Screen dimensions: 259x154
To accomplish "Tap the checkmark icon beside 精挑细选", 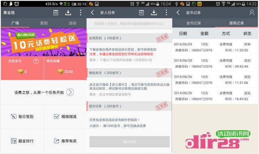I will [x=57, y=116].
